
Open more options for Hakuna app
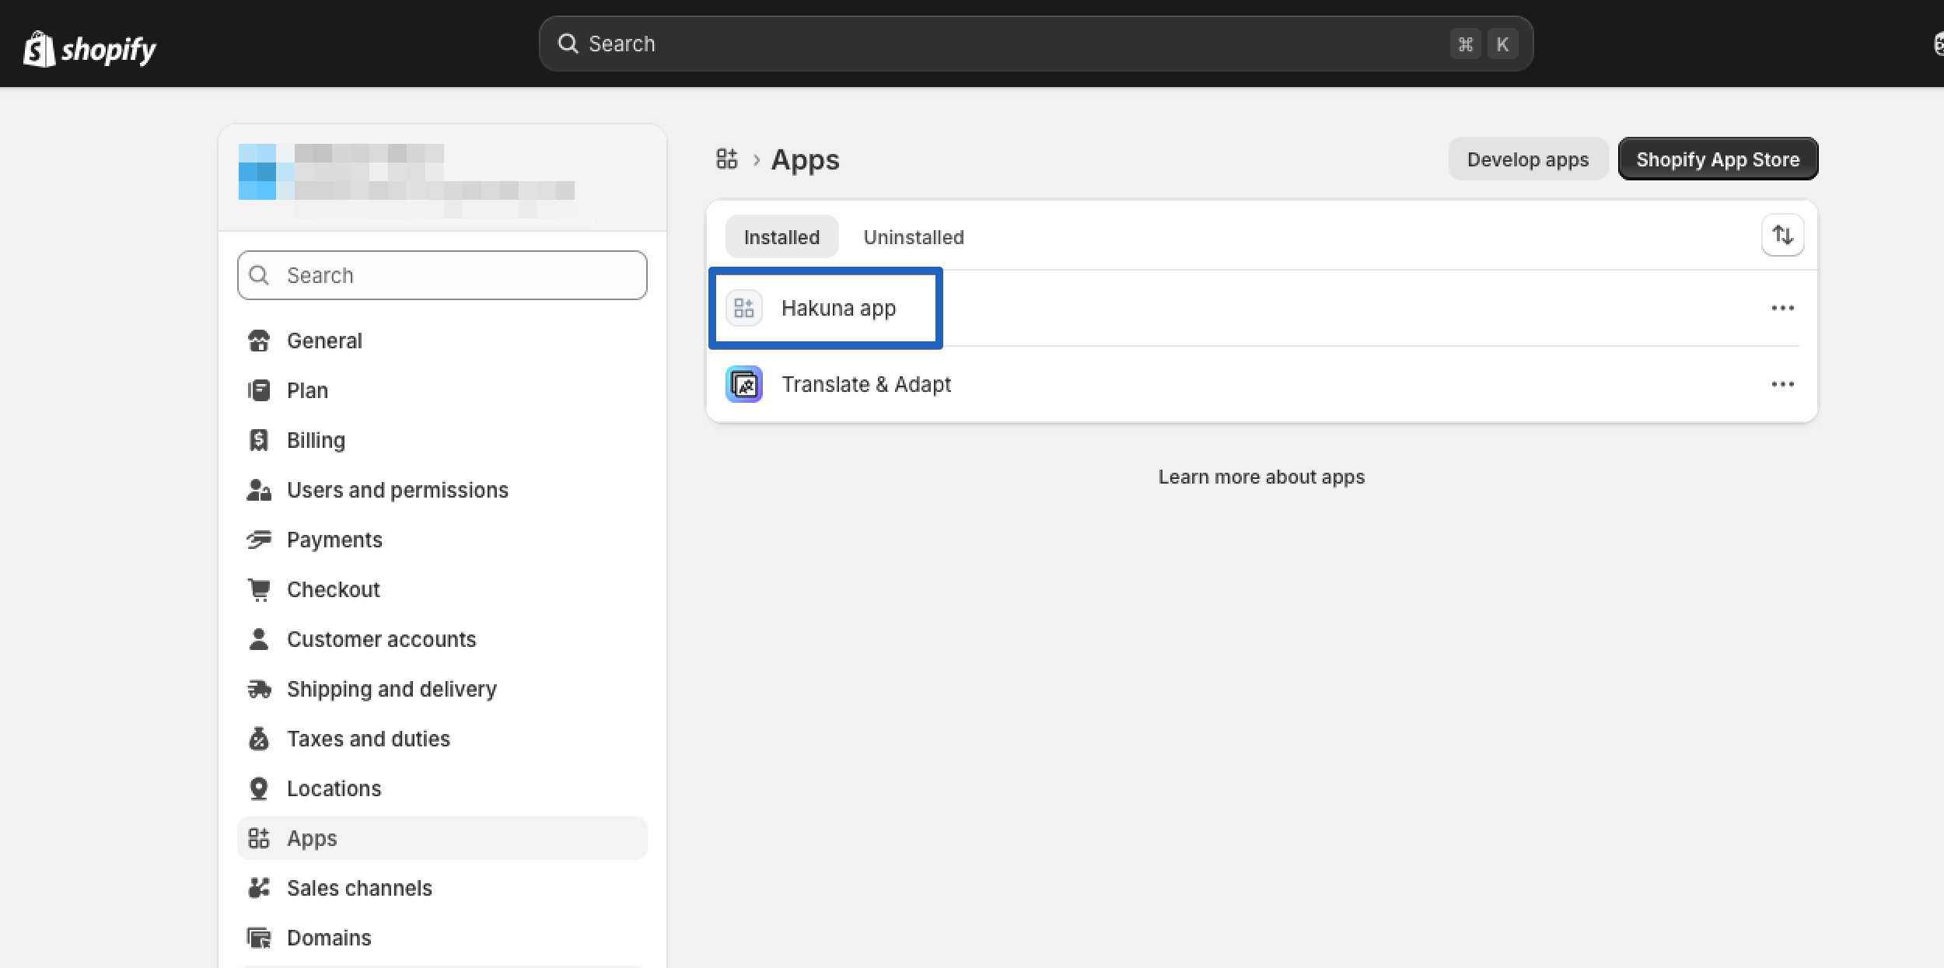[x=1782, y=308]
